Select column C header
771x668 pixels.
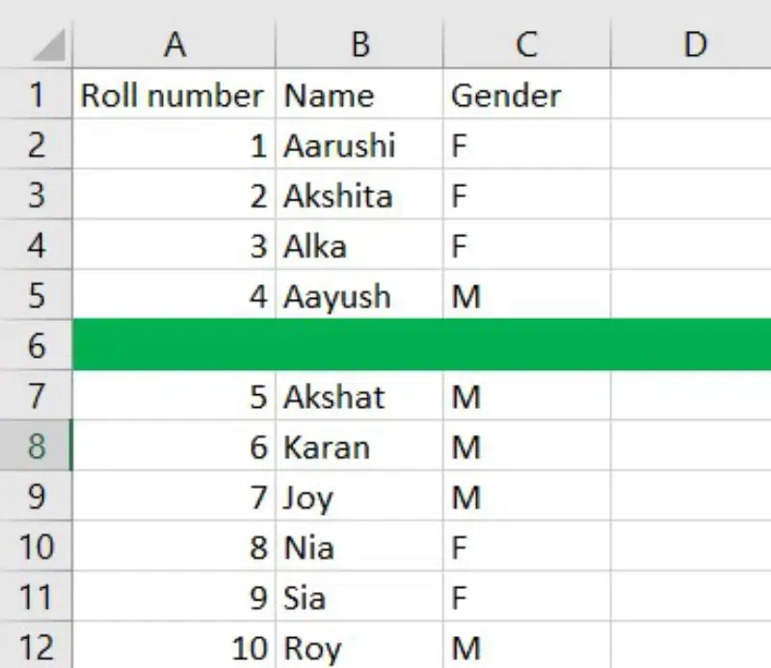pos(526,44)
